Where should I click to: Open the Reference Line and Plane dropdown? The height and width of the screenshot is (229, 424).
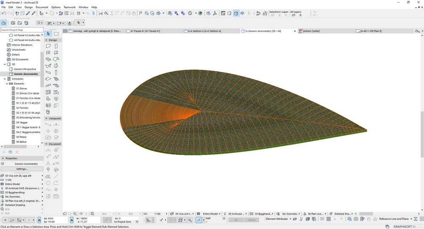[395, 219]
